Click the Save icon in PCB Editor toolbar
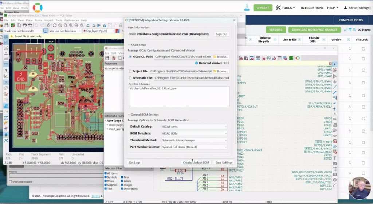Image resolution: width=373 pixels, height=204 pixels. [x=7, y=25]
